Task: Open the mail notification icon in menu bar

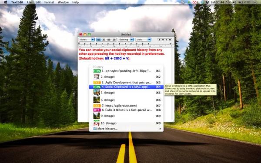Action: click(195, 2)
